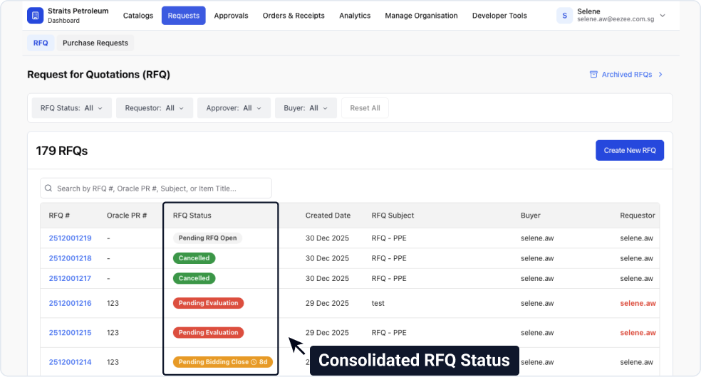Open the Approver filter dropdown
Viewport: 701px width, 377px height.
click(x=234, y=108)
